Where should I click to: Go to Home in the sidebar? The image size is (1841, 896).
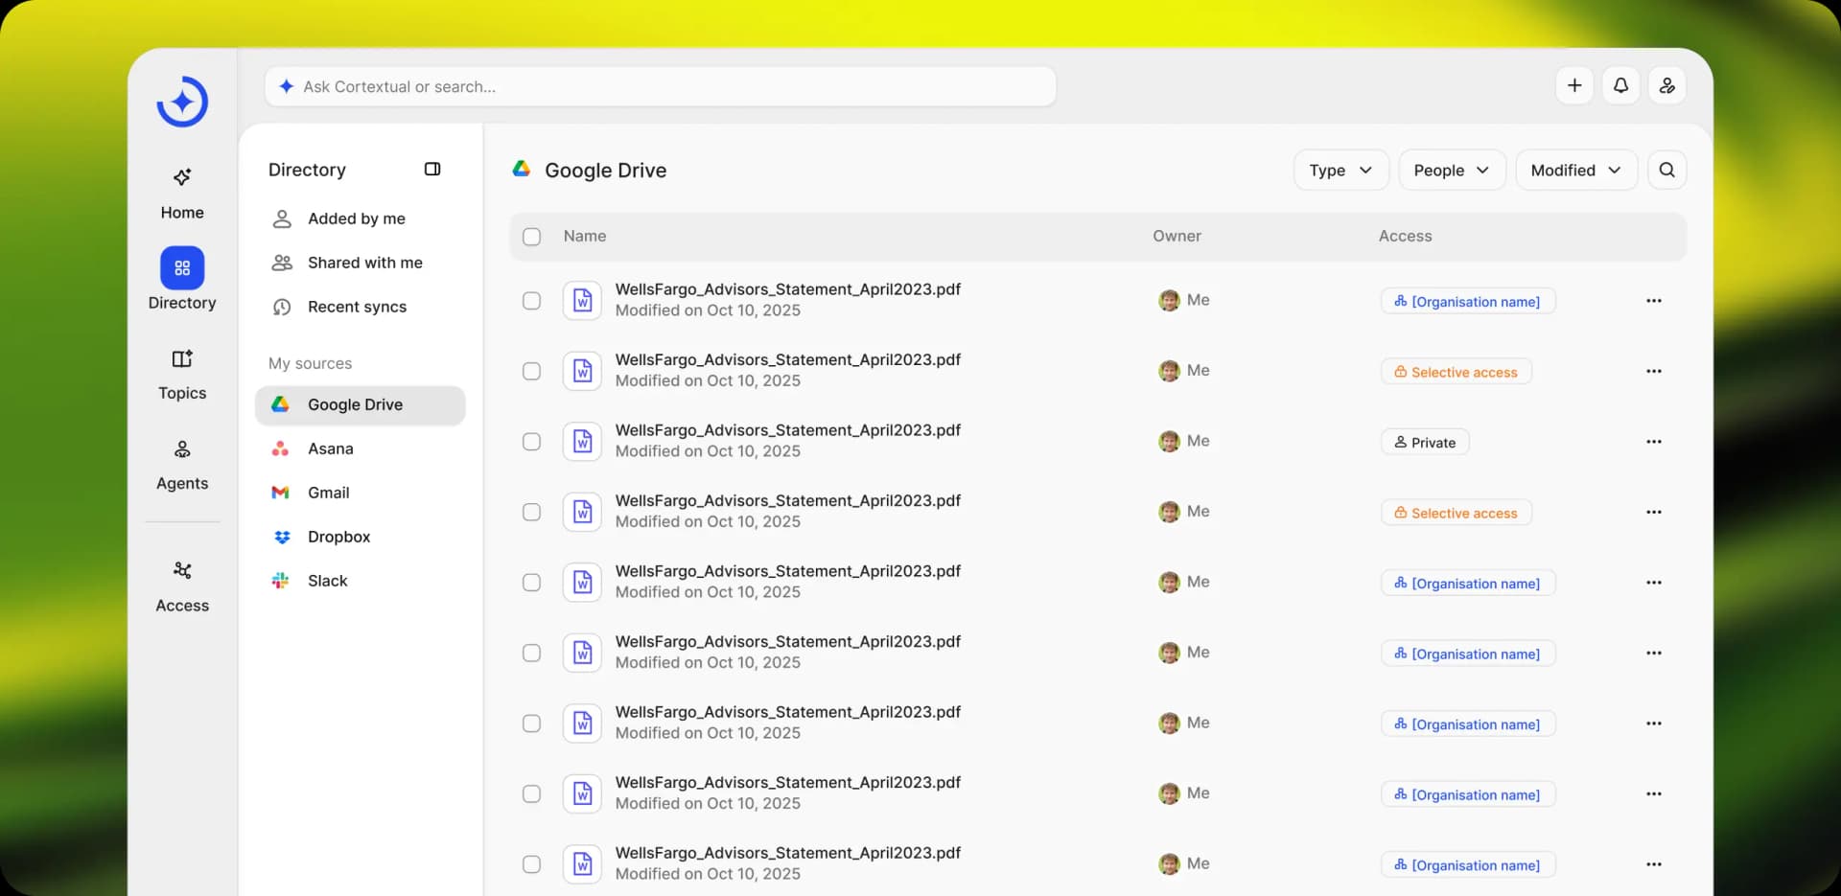coord(182,194)
